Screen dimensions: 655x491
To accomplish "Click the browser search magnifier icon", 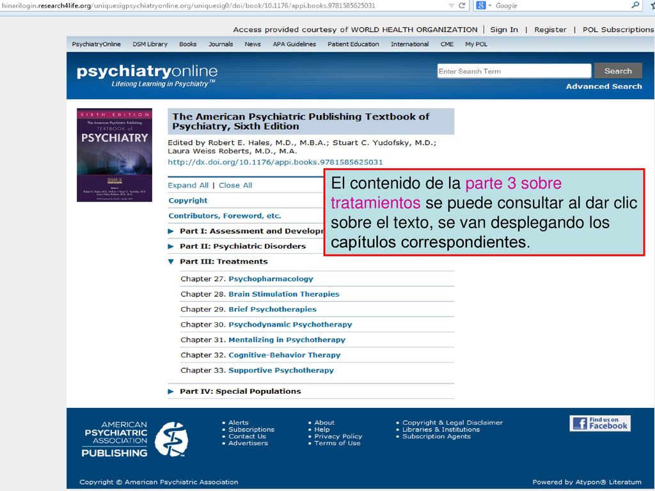I will coord(635,5).
